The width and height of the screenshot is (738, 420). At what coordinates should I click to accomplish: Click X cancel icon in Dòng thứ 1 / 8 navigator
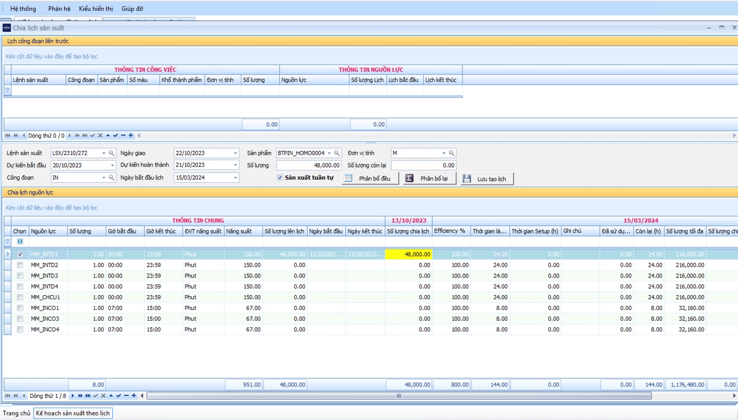pyautogui.click(x=103, y=395)
